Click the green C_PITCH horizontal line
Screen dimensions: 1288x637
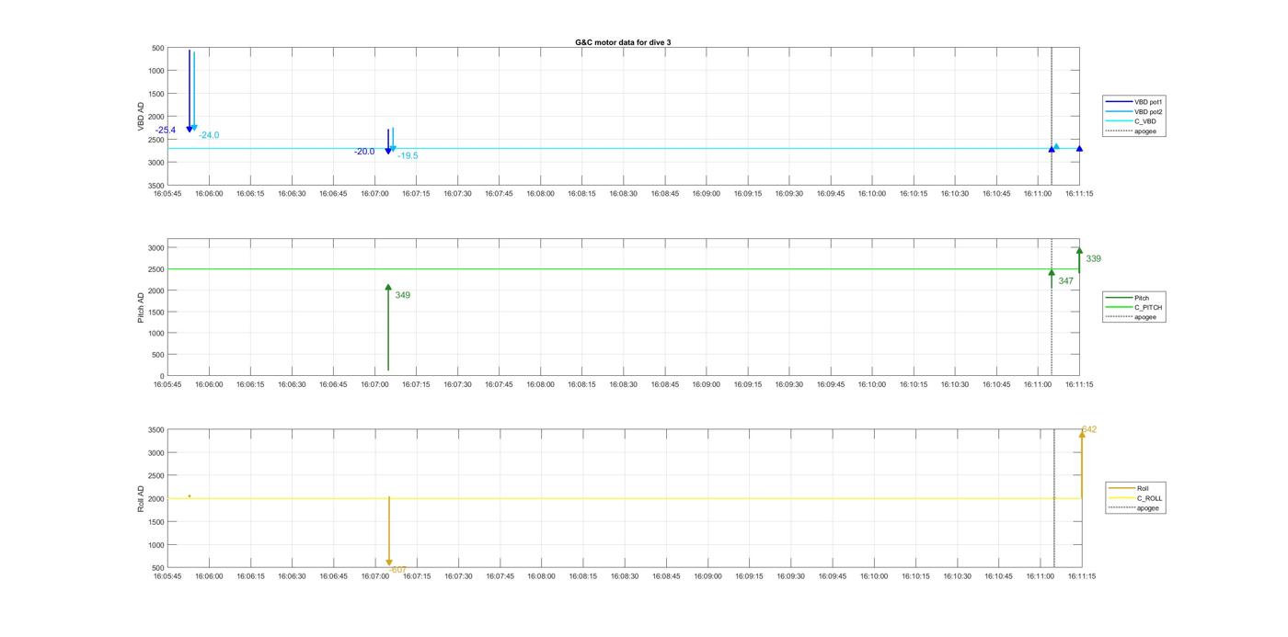pyautogui.click(x=623, y=269)
